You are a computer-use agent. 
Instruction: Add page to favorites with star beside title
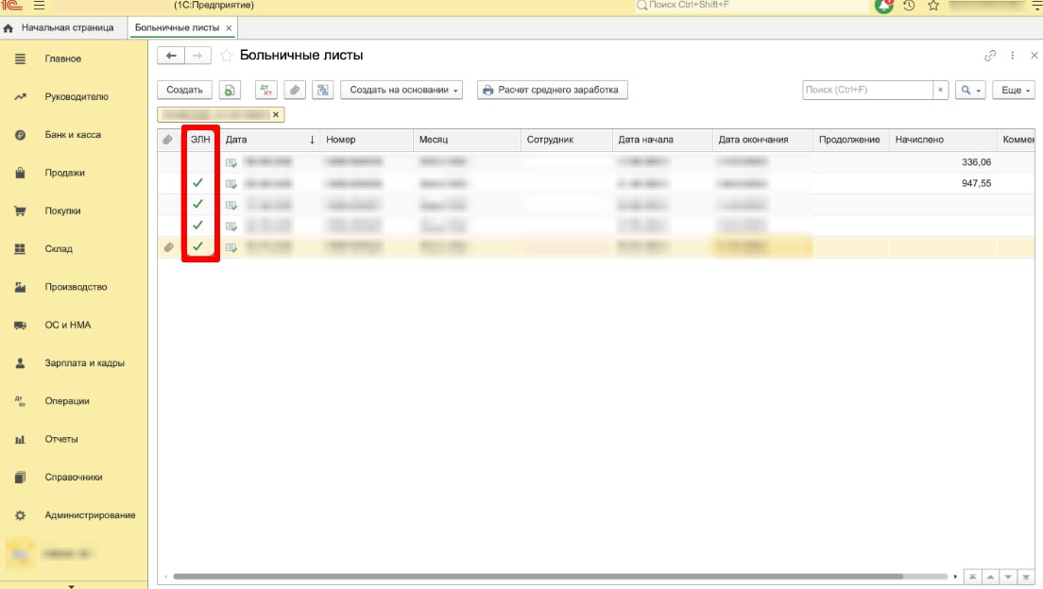click(x=226, y=57)
